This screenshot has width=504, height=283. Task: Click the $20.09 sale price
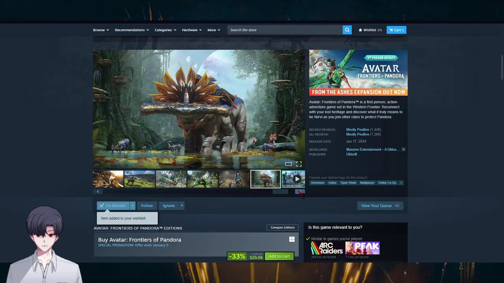[x=256, y=257]
